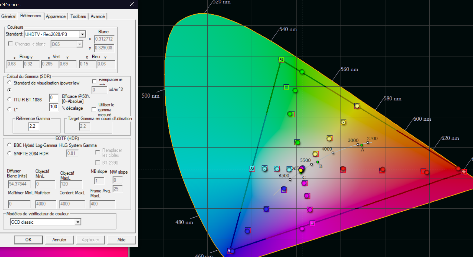473x257 pixels.
Task: Click the magenta target square on gamut's bottom edge
Action: [312, 223]
